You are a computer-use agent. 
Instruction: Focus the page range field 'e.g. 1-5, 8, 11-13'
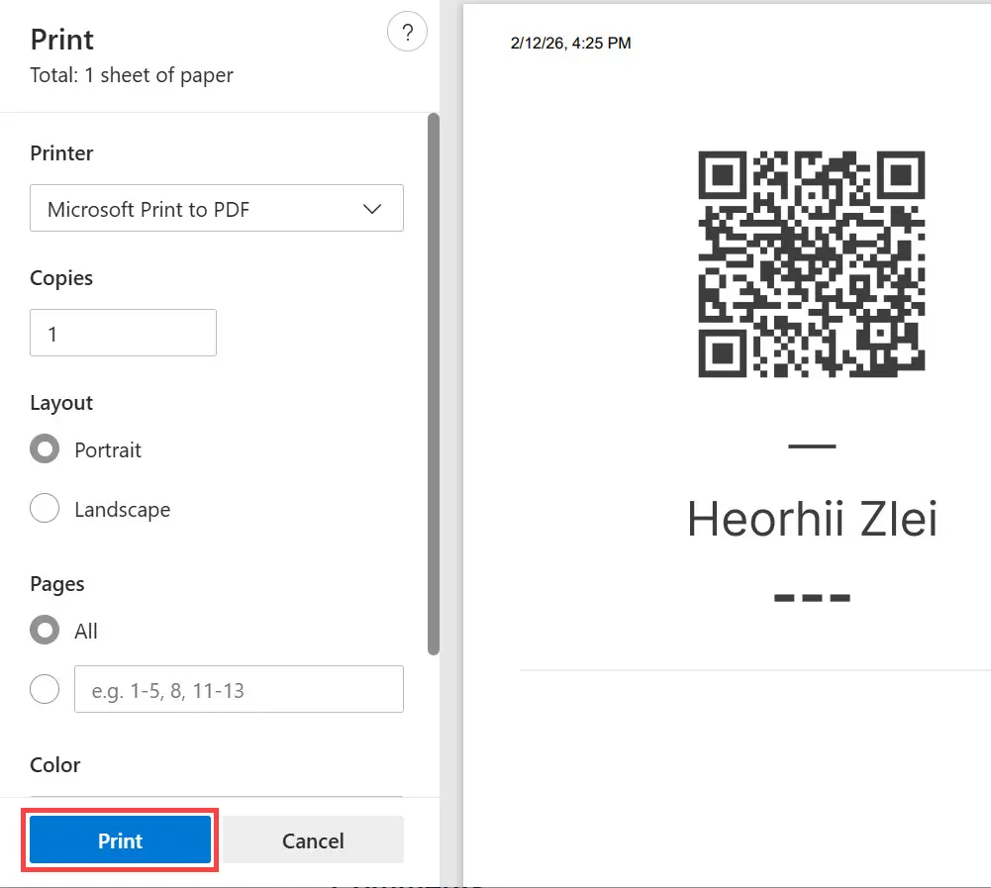pyautogui.click(x=239, y=690)
